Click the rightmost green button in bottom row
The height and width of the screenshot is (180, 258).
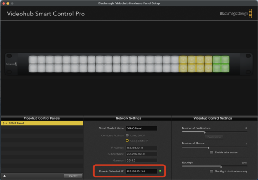[x=225, y=68]
